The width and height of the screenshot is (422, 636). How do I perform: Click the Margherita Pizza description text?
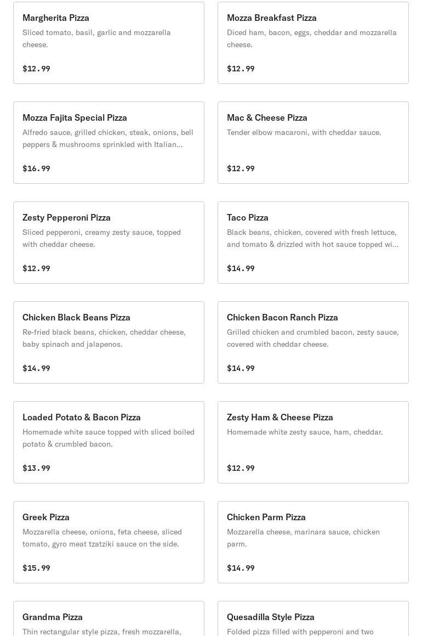click(96, 38)
